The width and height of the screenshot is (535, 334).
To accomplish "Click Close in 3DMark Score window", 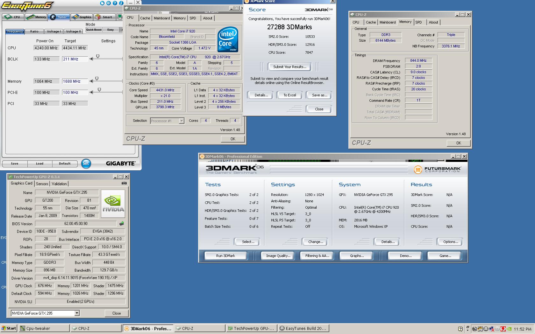I will pyautogui.click(x=319, y=109).
